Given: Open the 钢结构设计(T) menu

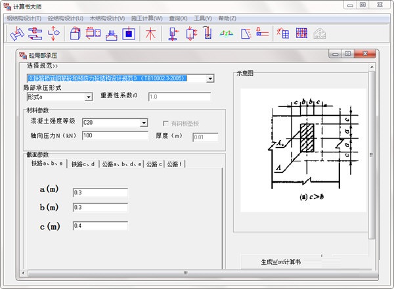Looking at the screenshot, I should click(x=24, y=18).
